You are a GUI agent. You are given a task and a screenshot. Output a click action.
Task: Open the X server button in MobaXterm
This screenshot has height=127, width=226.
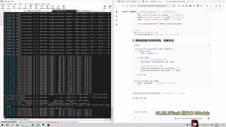[105, 7]
